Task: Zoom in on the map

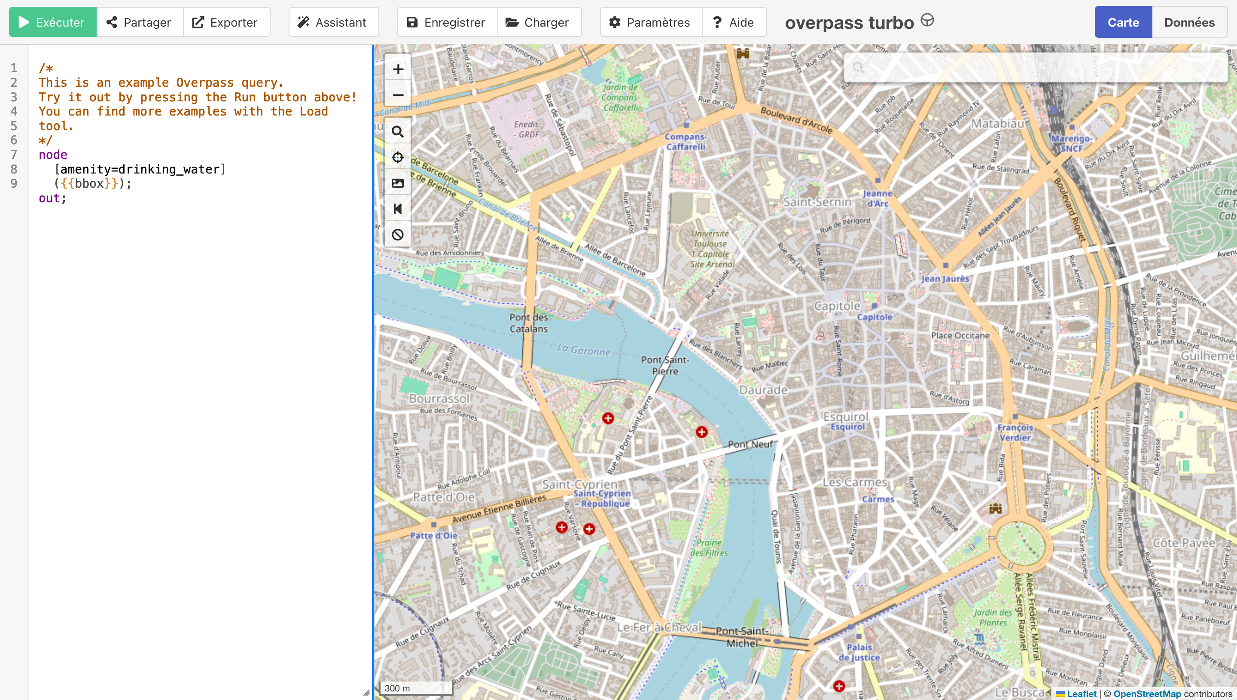Action: pyautogui.click(x=398, y=69)
